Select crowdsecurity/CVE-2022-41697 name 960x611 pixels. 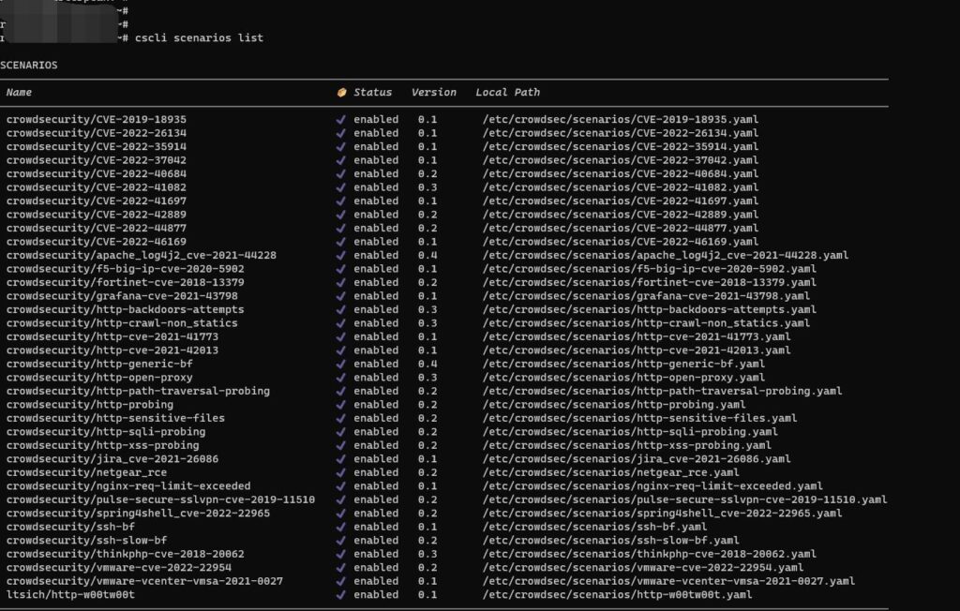97,201
